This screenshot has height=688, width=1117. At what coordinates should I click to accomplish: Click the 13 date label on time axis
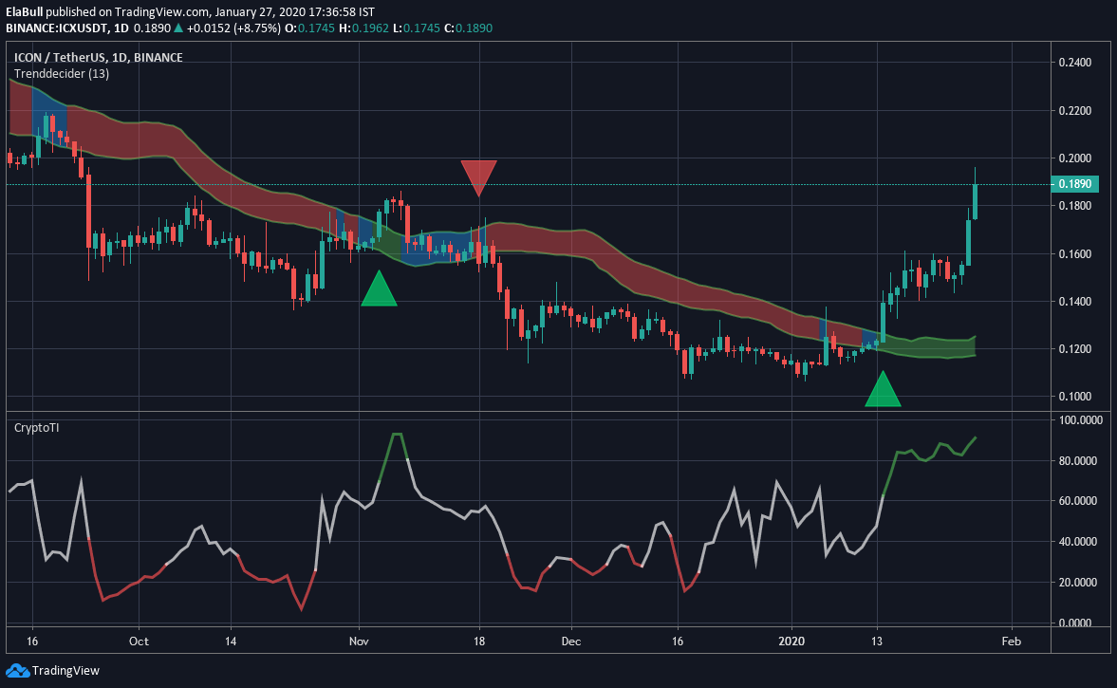click(x=877, y=641)
